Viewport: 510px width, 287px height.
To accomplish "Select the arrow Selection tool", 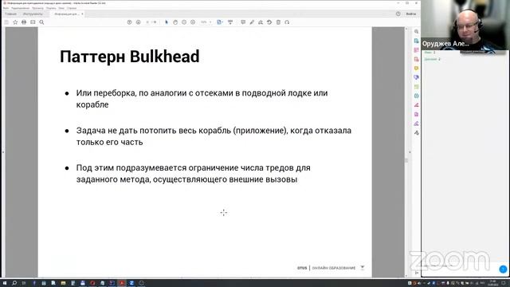I will 167,22.
